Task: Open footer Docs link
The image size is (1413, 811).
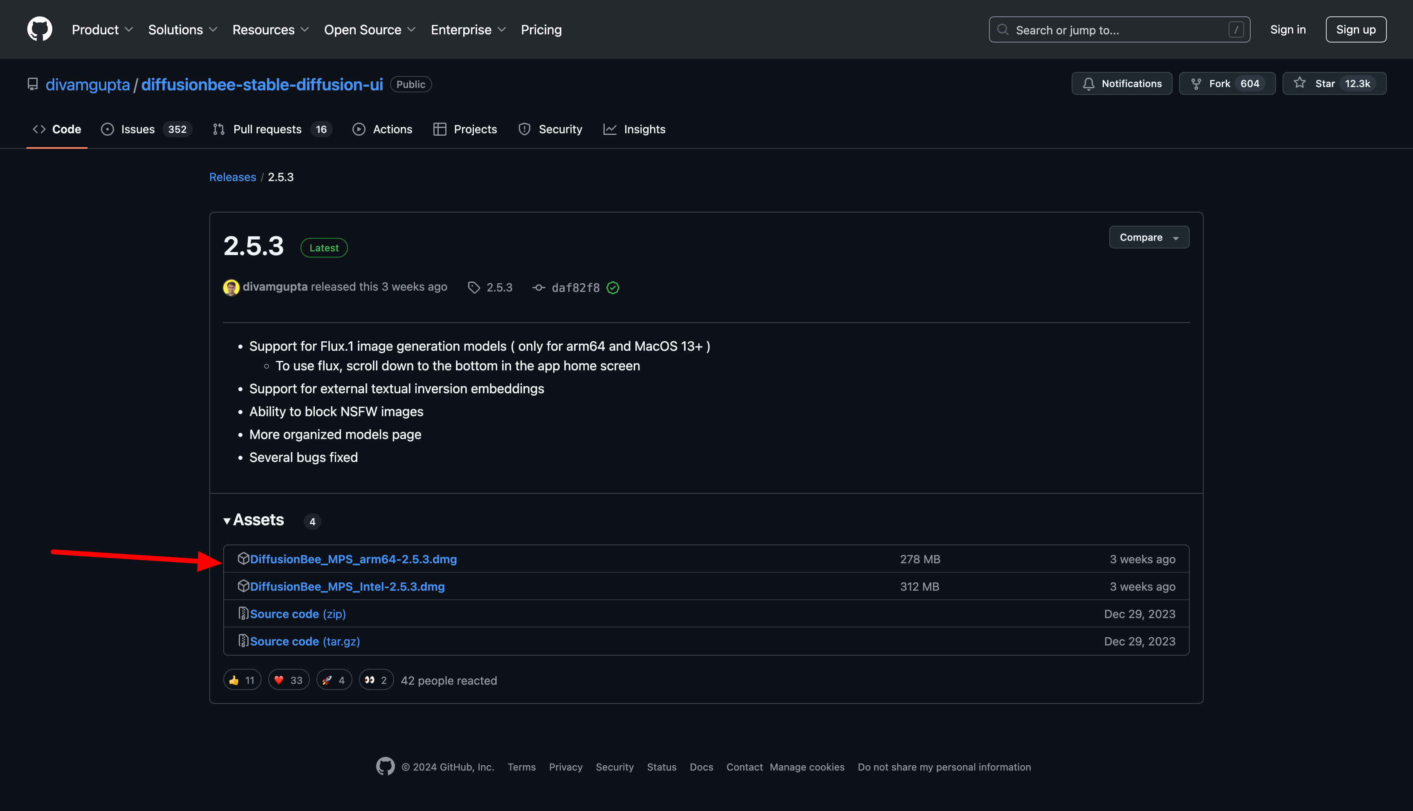Action: (x=701, y=767)
